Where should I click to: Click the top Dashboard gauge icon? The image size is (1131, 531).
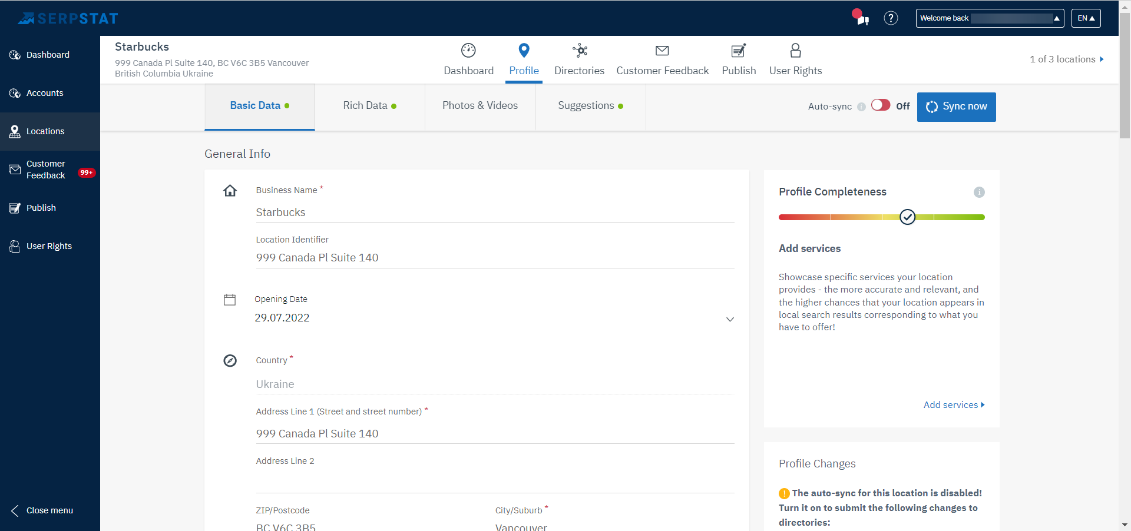point(468,51)
